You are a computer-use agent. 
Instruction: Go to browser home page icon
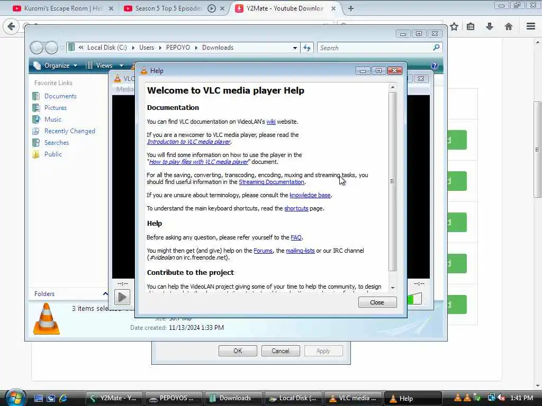(x=509, y=26)
